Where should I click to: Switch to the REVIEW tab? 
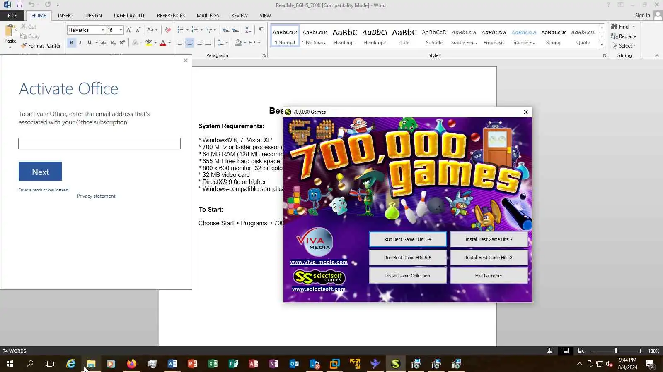(x=239, y=16)
